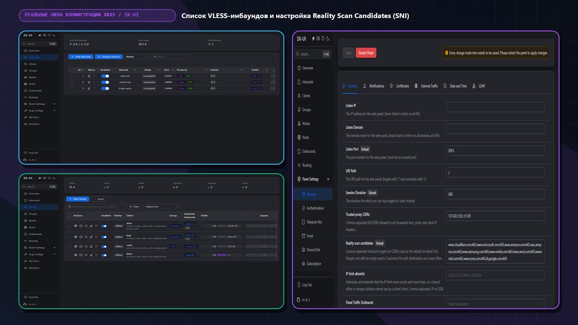578x325 pixels.
Task: Click the Filter button in the Clients window
Action: [134, 207]
